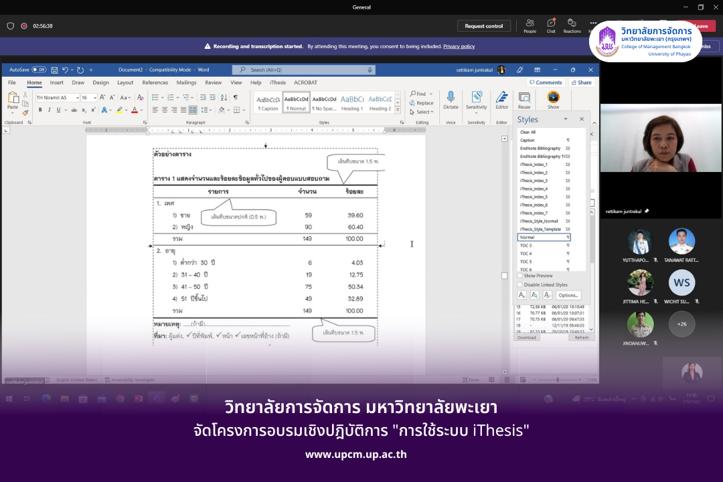This screenshot has height=482, width=723.
Task: Open the font name dropdown TH Niramit AS
Action: 77,98
